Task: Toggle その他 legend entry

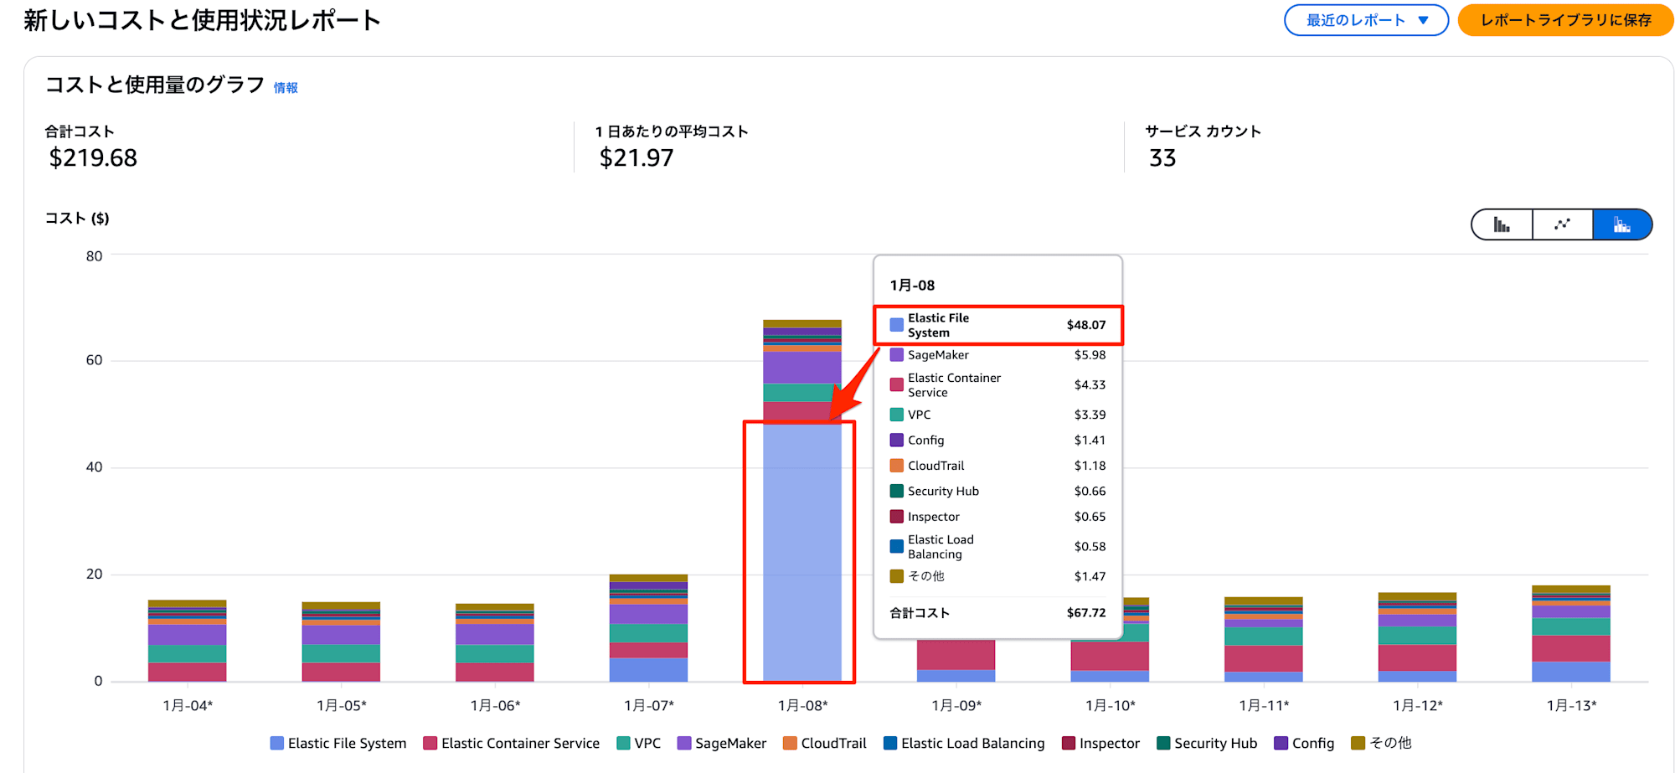Action: 1381,743
